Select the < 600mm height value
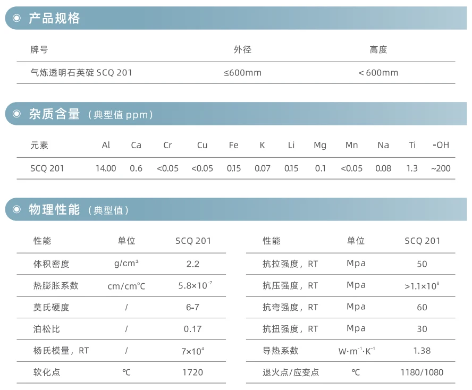This screenshot has height=390, width=472. (x=378, y=73)
